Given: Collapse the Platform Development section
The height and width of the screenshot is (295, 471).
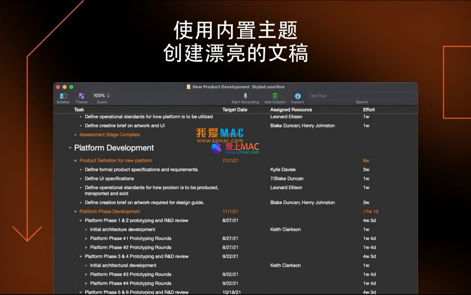Looking at the screenshot, I should click(70, 148).
